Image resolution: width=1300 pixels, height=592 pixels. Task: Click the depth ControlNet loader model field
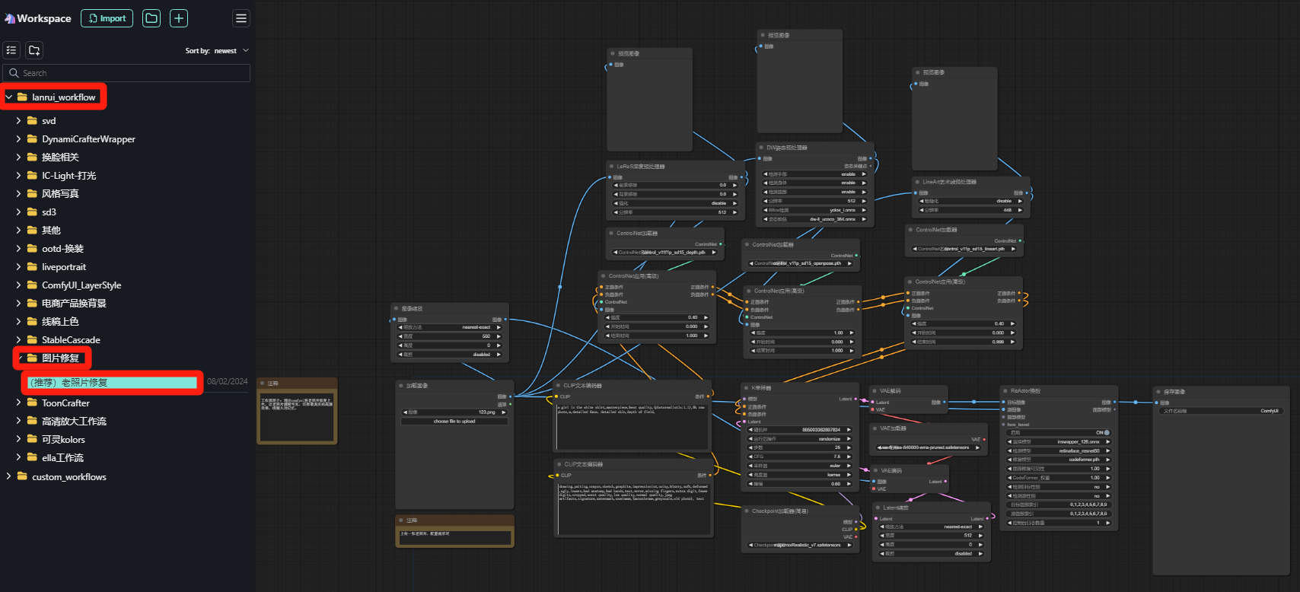(664, 253)
